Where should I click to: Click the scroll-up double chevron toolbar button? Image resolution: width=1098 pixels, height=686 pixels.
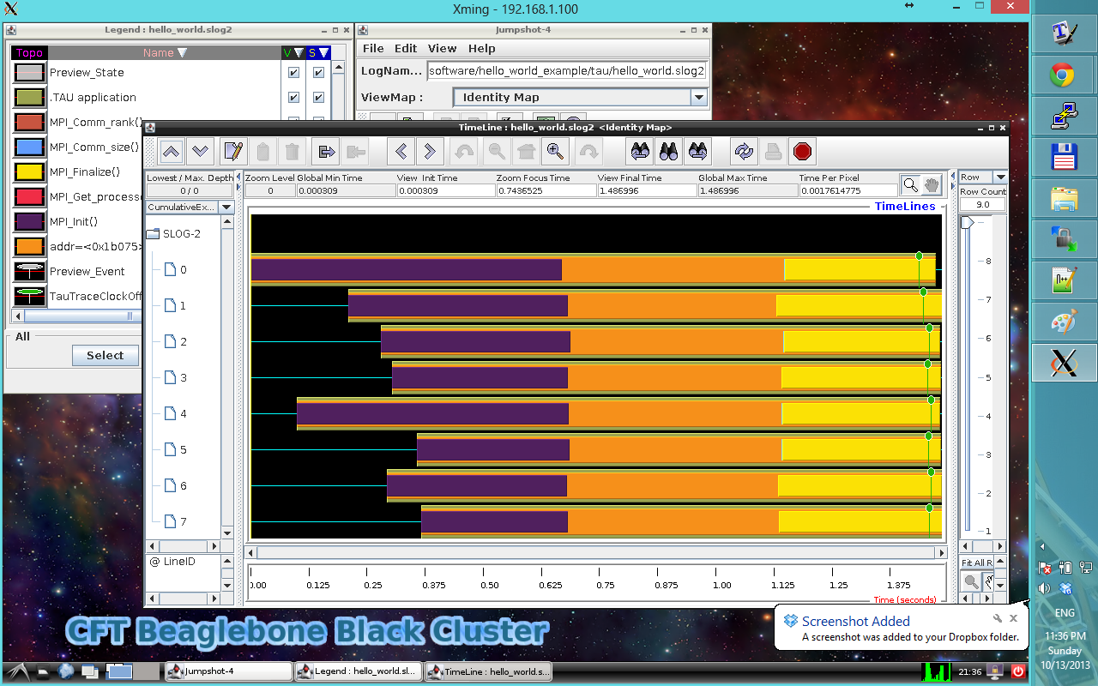point(172,152)
